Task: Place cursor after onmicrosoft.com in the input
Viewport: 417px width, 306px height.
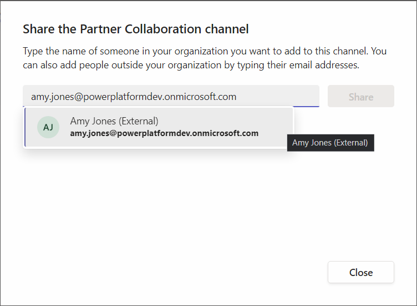Action: coord(237,97)
